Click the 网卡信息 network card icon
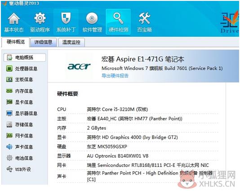Viewport: 240px width, 191px height. tap(9, 135)
